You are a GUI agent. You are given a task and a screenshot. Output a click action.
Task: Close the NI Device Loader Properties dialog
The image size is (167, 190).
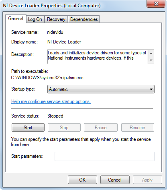(x=156, y=4)
